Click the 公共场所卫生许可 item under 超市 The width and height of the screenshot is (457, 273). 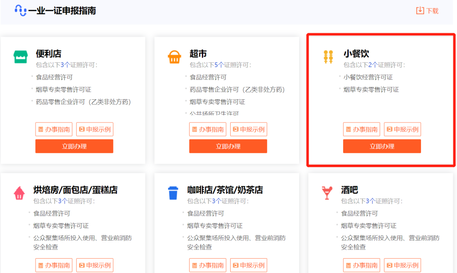pyautogui.click(x=214, y=113)
